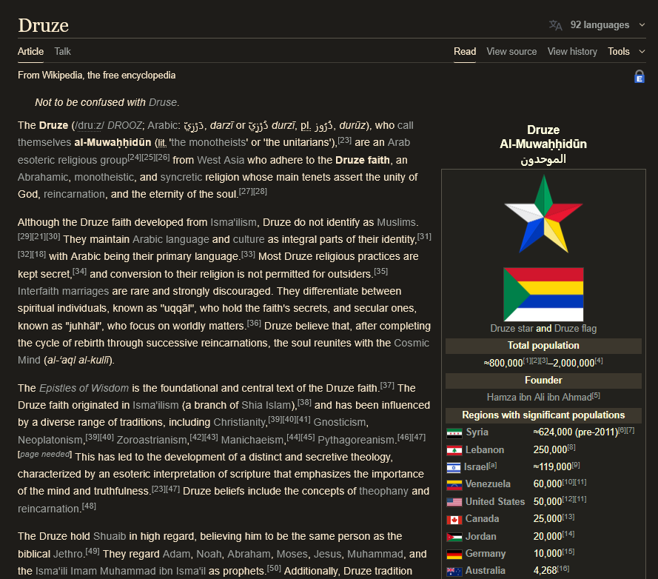Click the Canada flag icon

click(454, 519)
